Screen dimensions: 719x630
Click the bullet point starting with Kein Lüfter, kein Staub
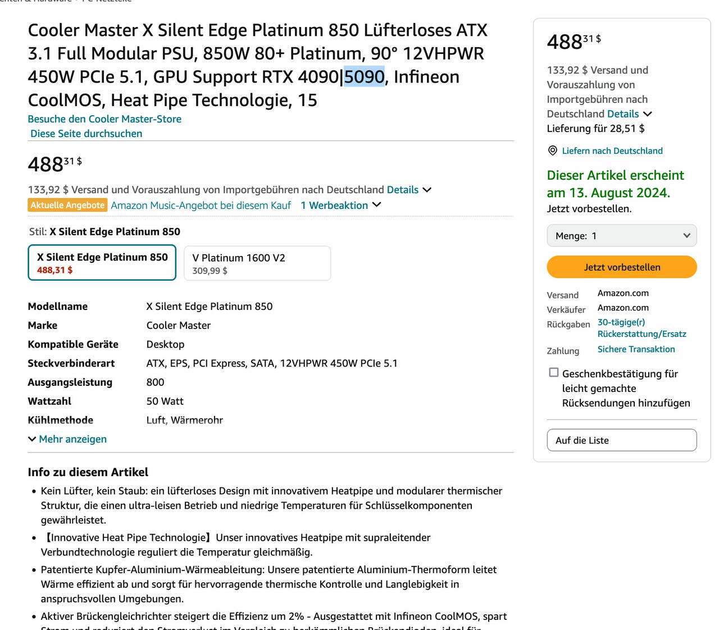tap(271, 505)
